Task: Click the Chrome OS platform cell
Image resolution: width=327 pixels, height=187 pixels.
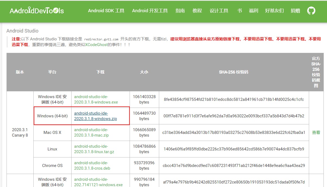Action: coord(52,166)
